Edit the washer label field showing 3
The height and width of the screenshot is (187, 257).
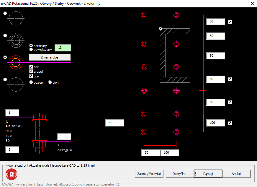click(64, 136)
